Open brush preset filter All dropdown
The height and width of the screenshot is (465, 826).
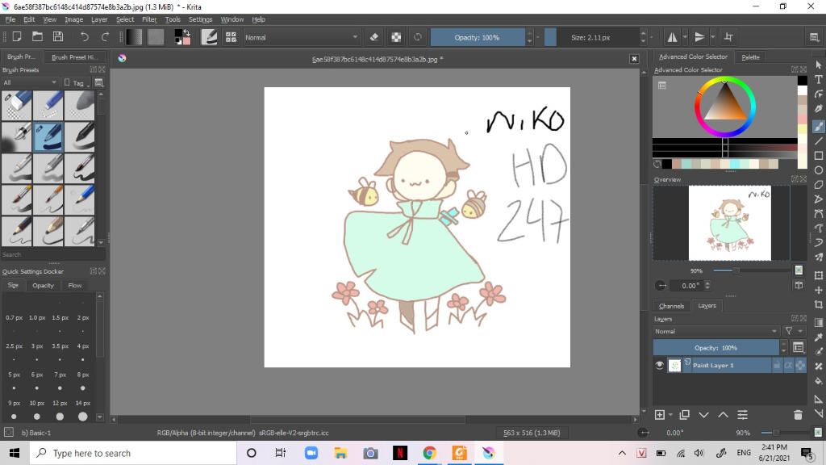click(x=30, y=83)
